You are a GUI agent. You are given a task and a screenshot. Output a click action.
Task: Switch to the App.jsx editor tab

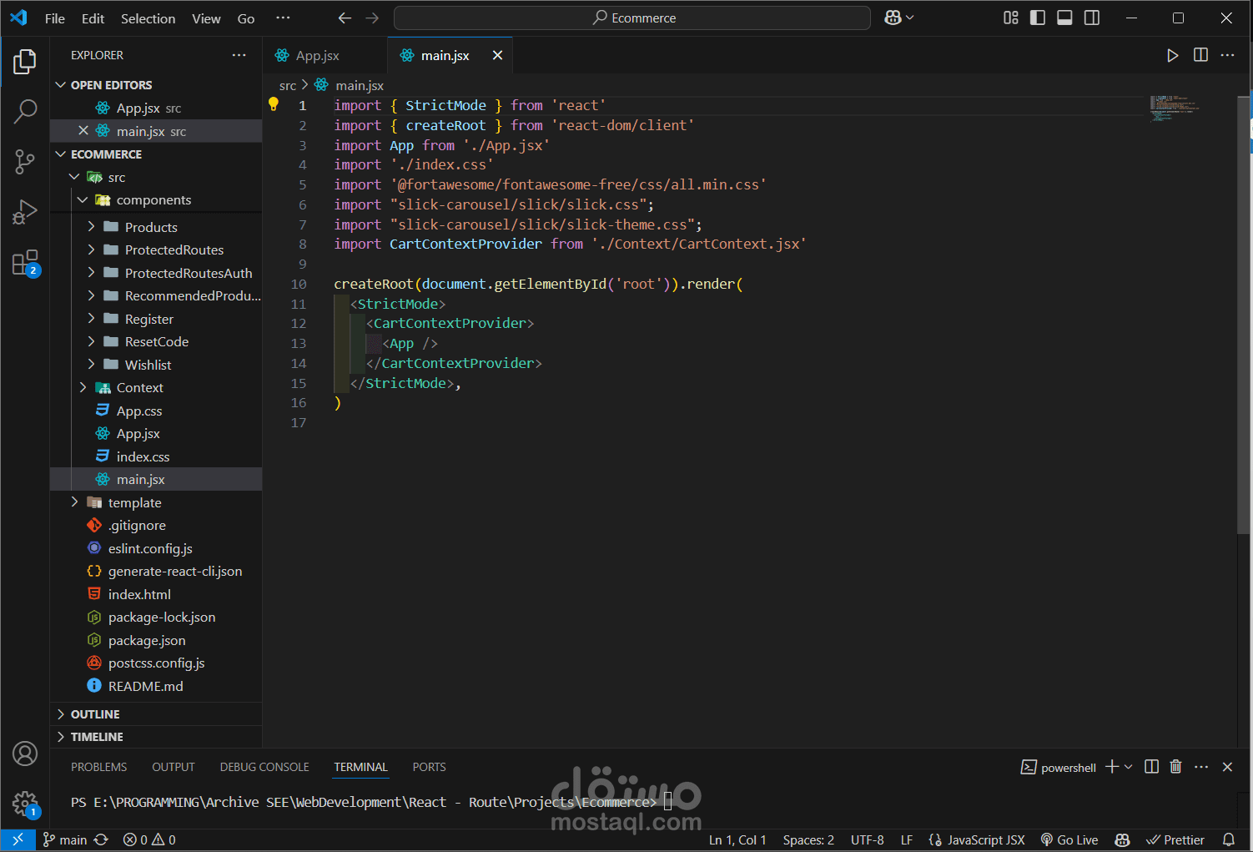[x=317, y=55]
